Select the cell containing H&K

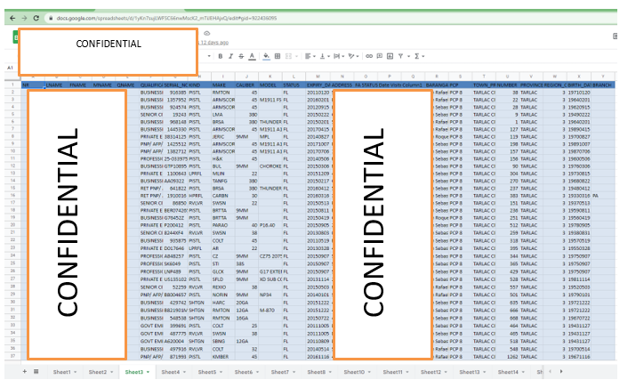pyautogui.click(x=223, y=159)
